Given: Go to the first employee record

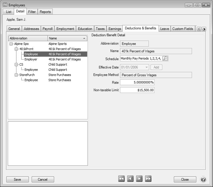Looking at the screenshot, I should coord(121,179).
